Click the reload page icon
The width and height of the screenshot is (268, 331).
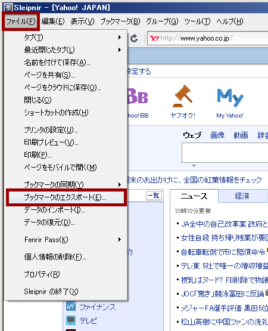pyautogui.click(x=134, y=38)
